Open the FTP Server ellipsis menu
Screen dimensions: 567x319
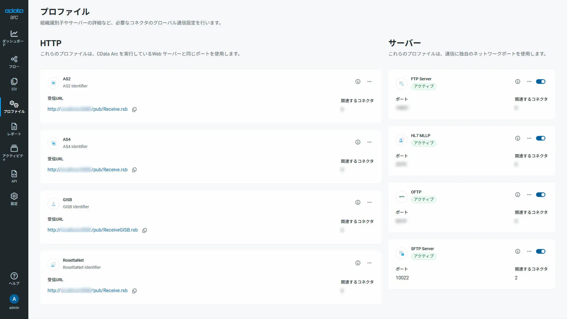(x=529, y=82)
